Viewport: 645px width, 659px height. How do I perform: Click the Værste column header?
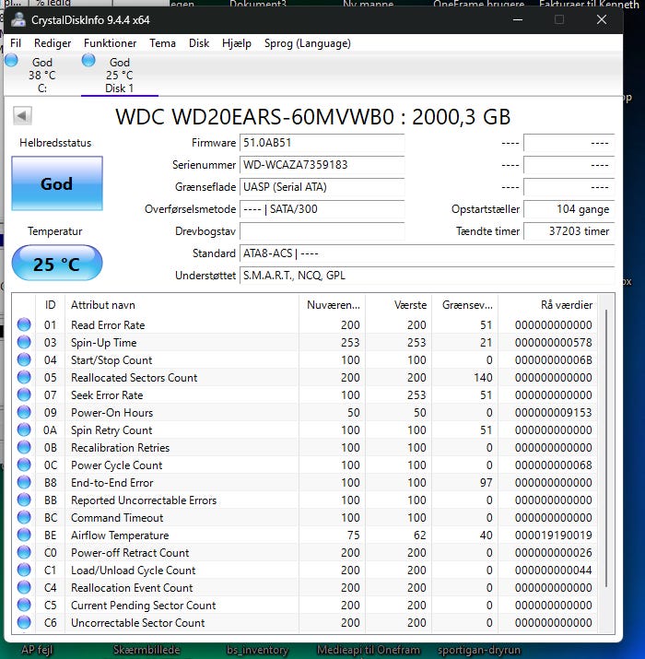click(x=398, y=305)
